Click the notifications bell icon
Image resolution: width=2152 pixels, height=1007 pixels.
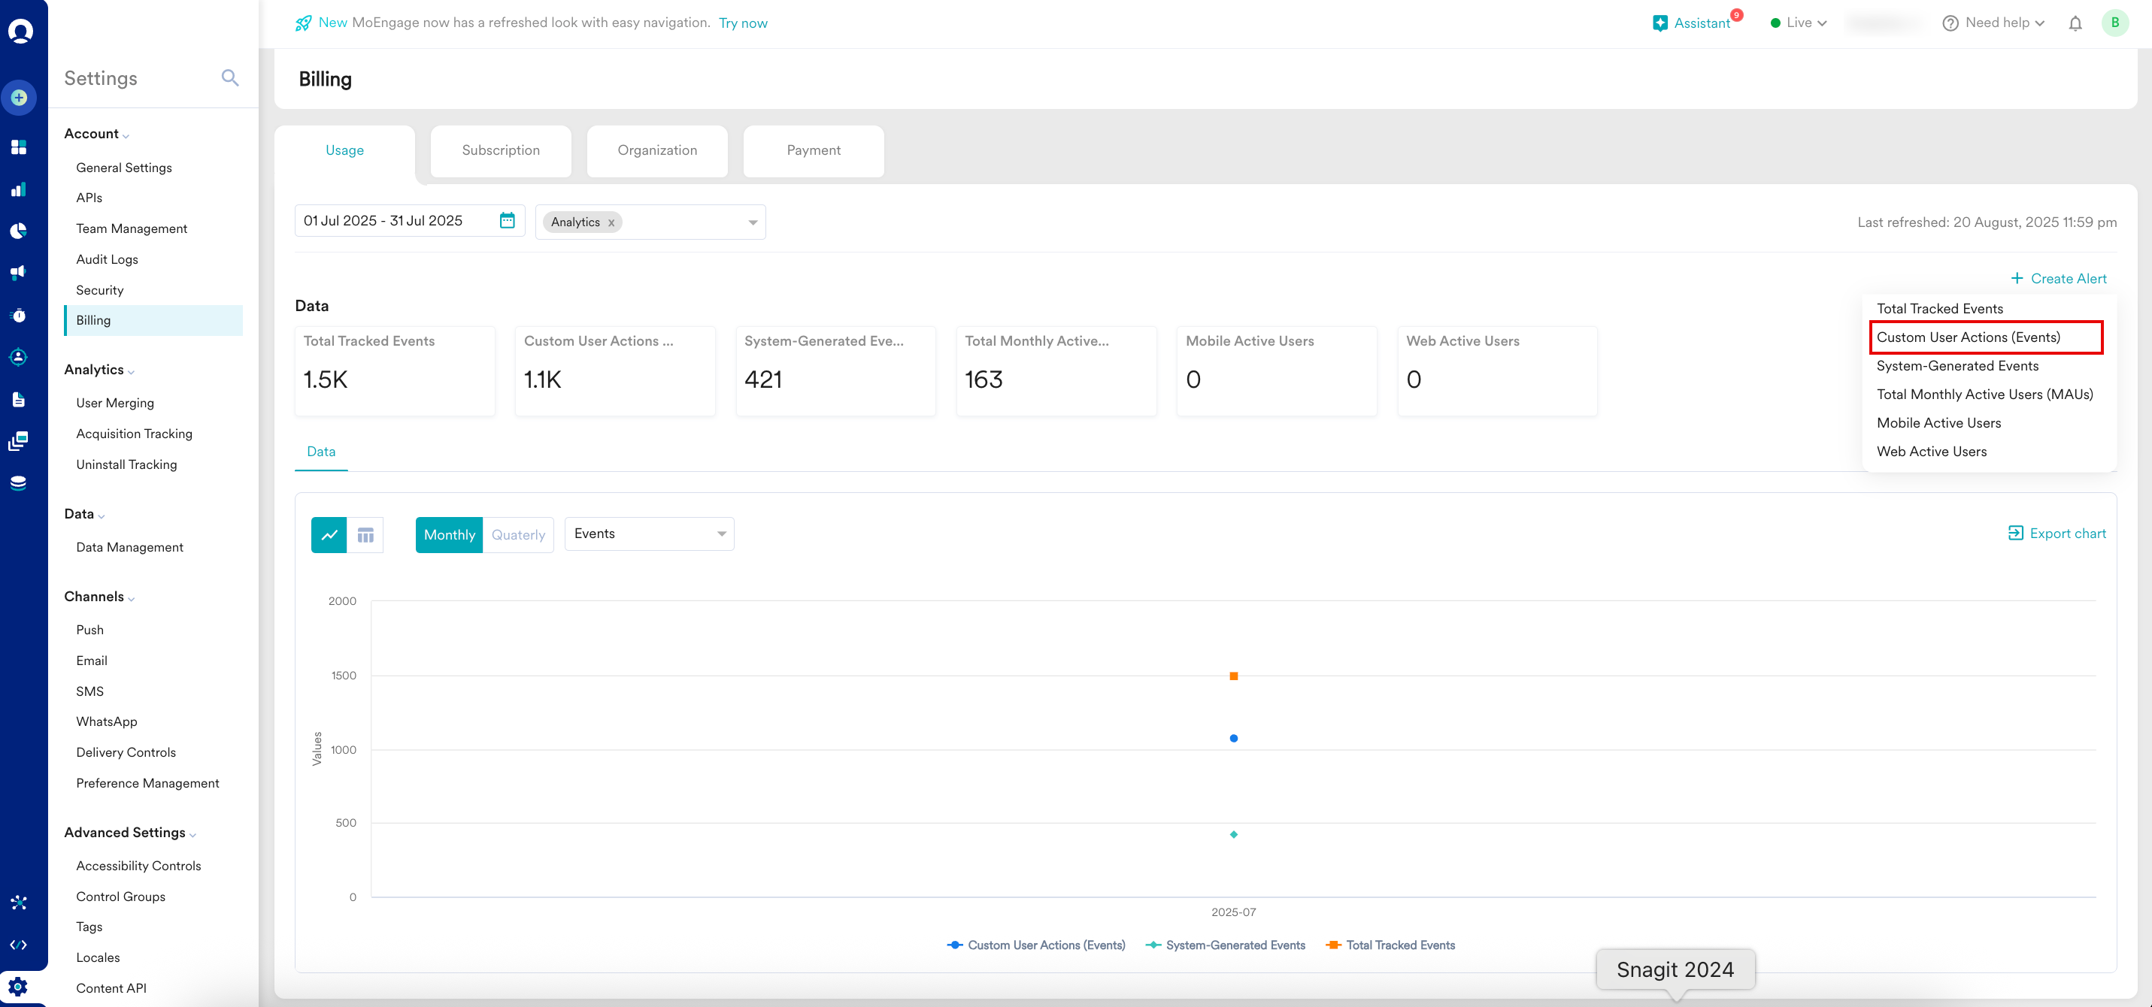(x=2075, y=23)
